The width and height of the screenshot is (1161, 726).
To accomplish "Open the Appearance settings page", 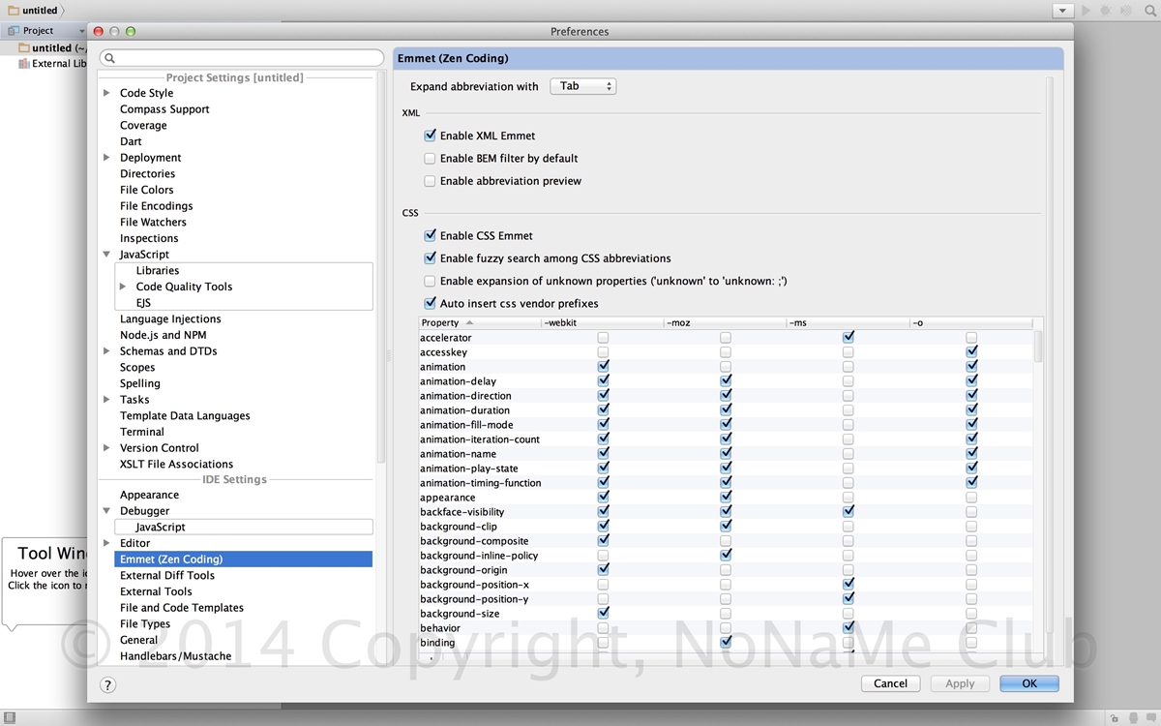I will click(x=149, y=495).
